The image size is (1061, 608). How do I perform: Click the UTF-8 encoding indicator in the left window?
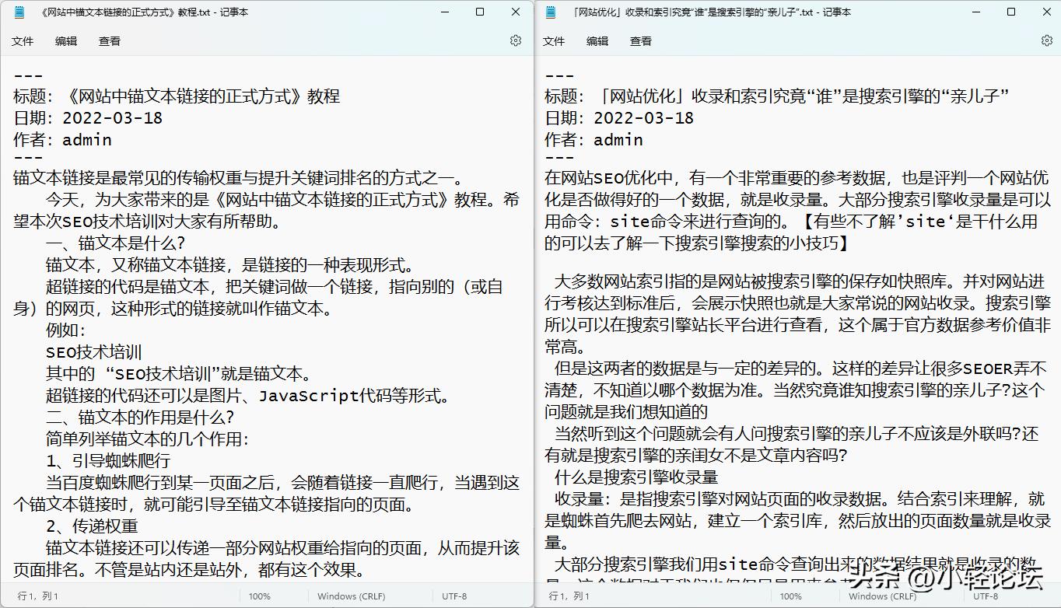pos(453,596)
